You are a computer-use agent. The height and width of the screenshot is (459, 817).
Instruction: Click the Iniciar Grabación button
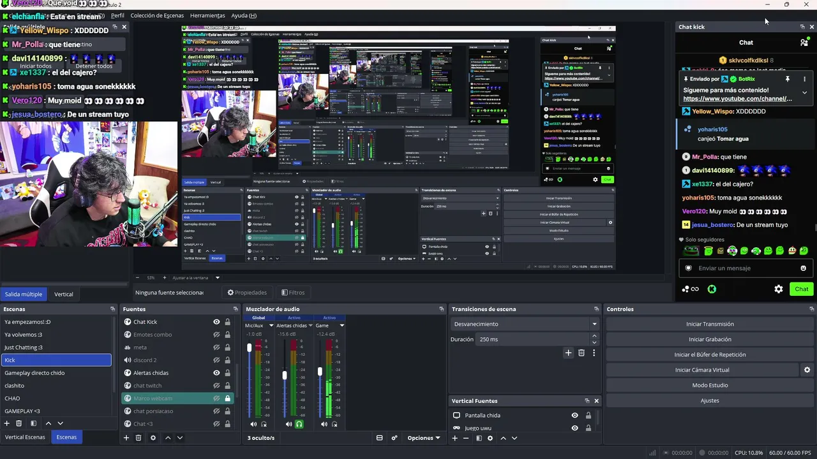point(710,339)
